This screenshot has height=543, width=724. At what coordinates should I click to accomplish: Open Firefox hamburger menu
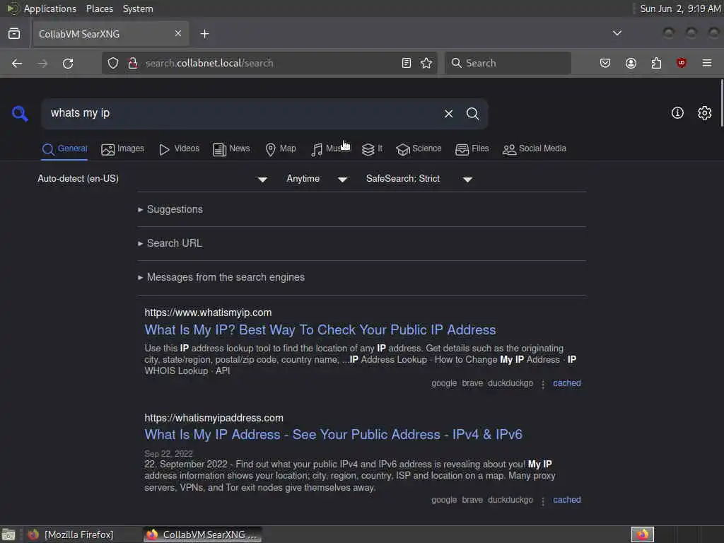tap(707, 63)
